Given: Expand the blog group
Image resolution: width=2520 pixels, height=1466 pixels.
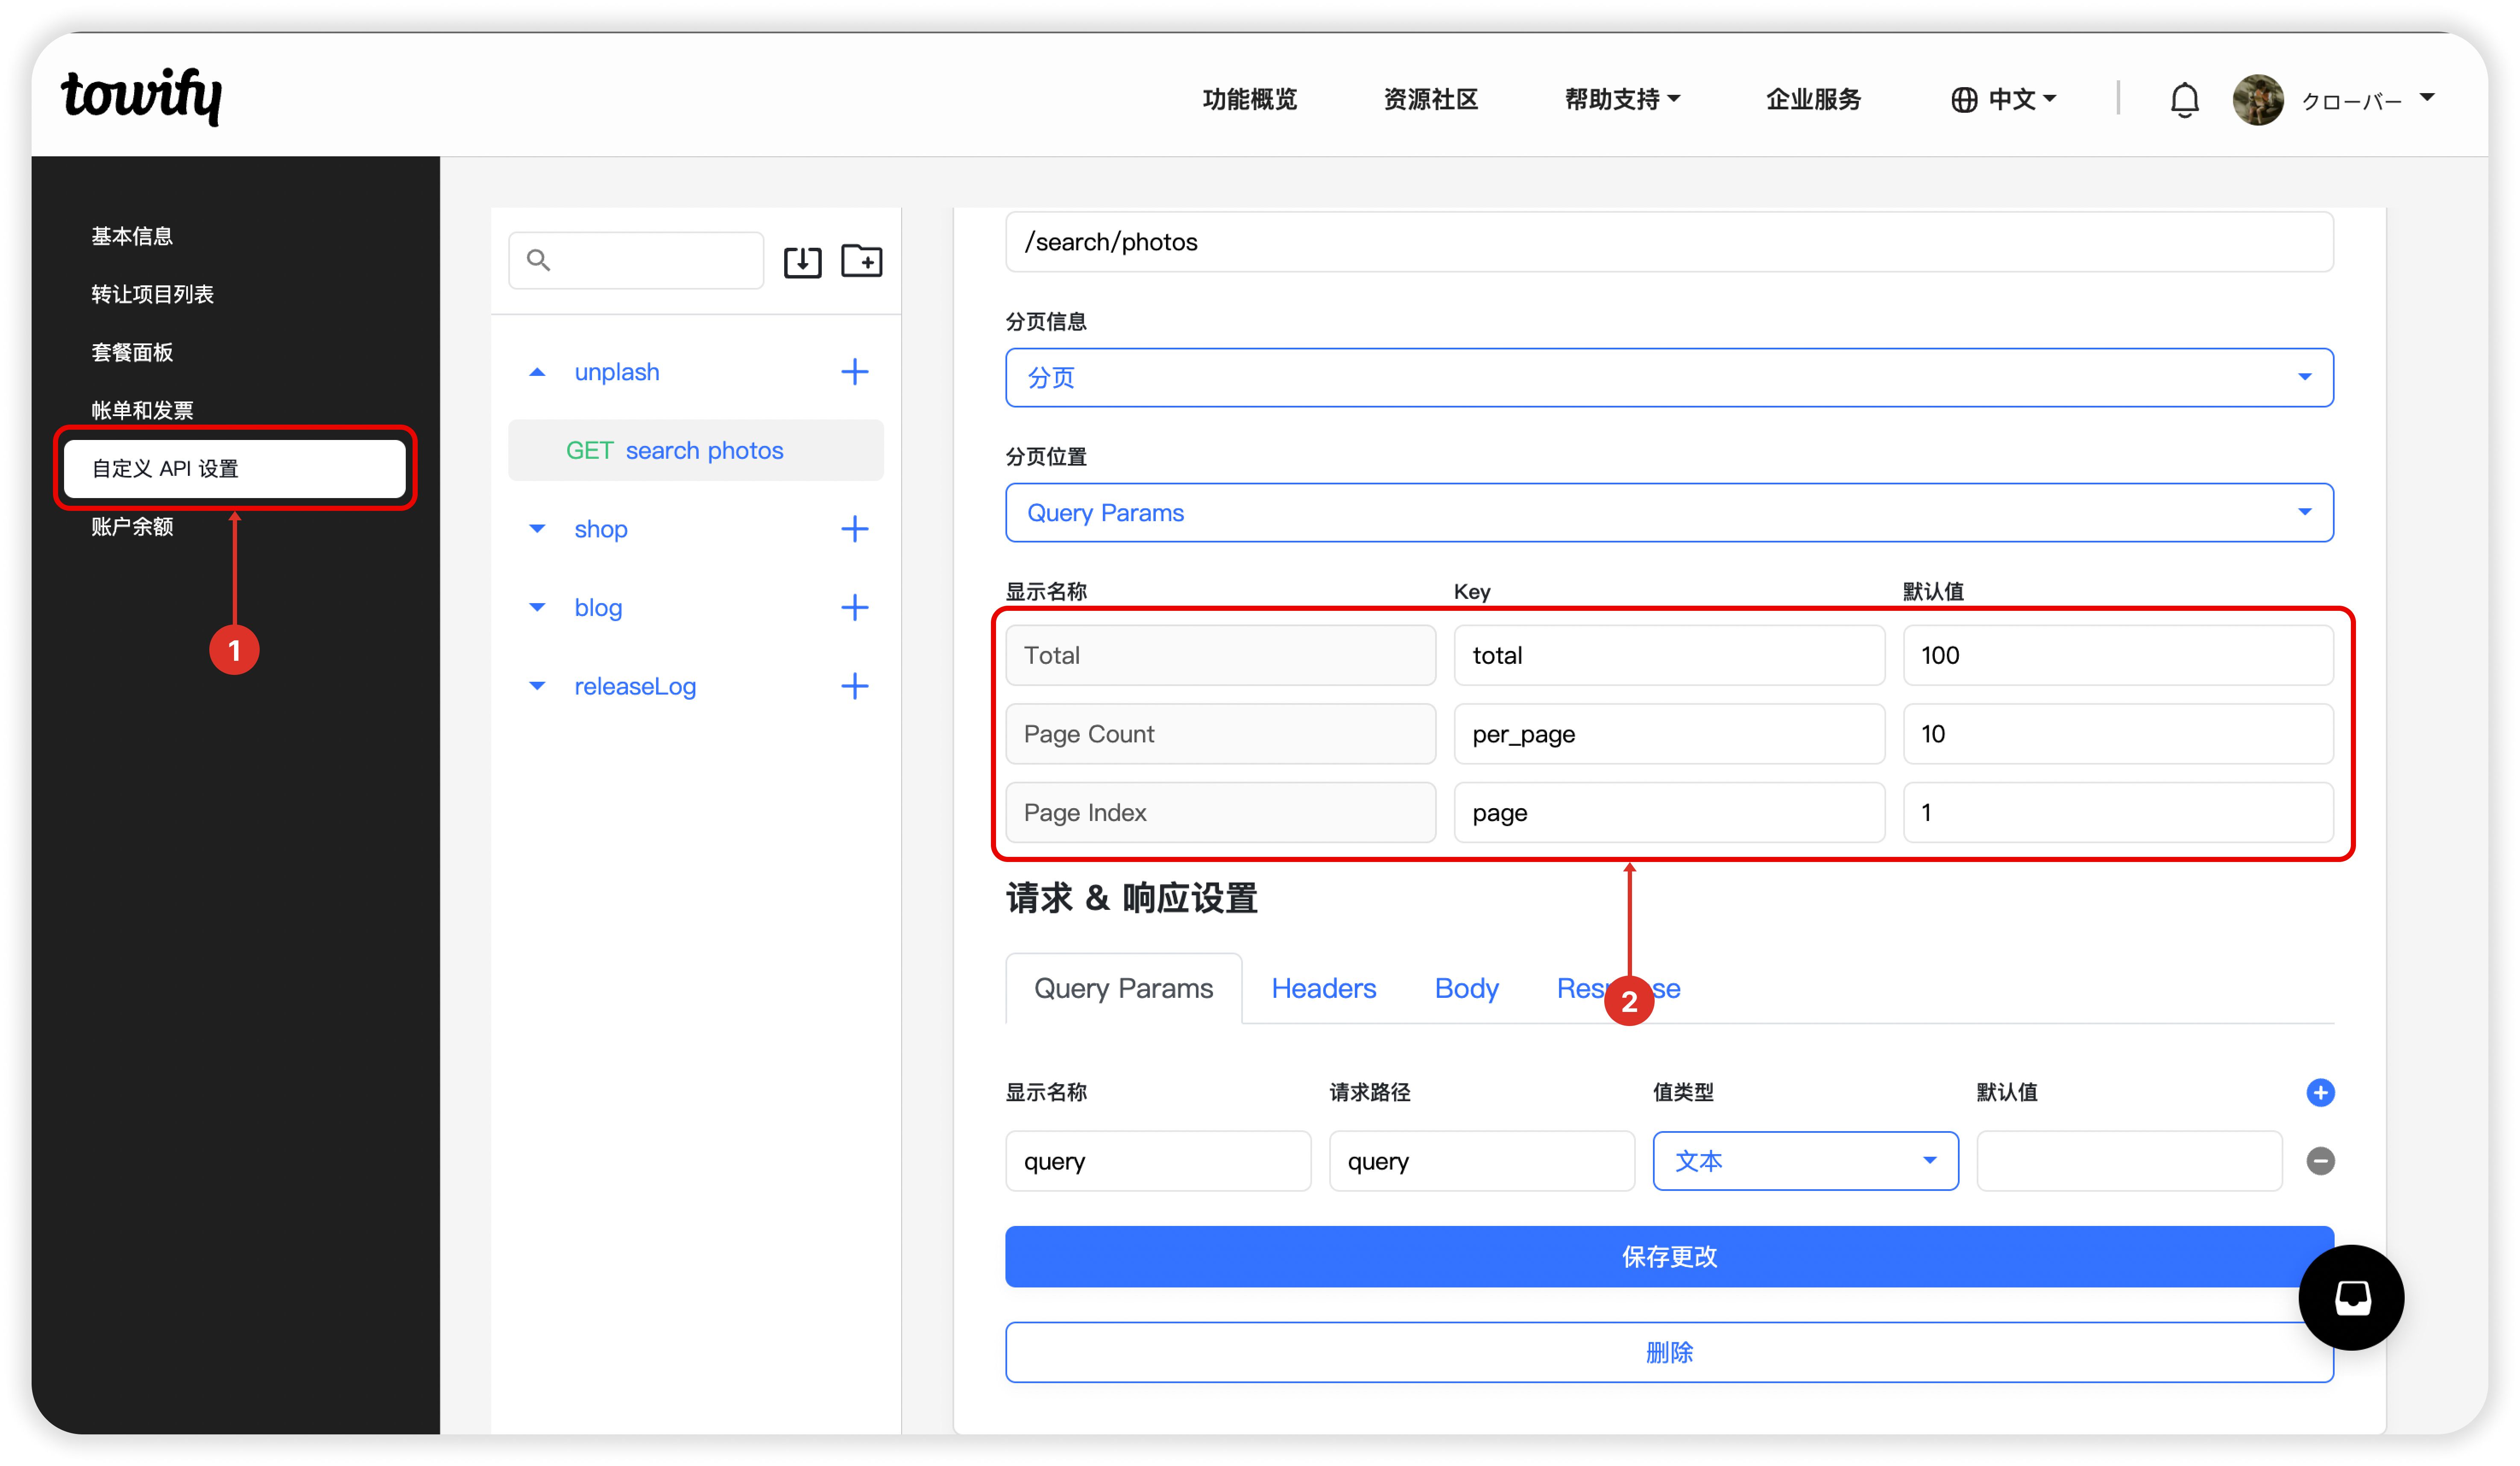Looking at the screenshot, I should coord(537,608).
